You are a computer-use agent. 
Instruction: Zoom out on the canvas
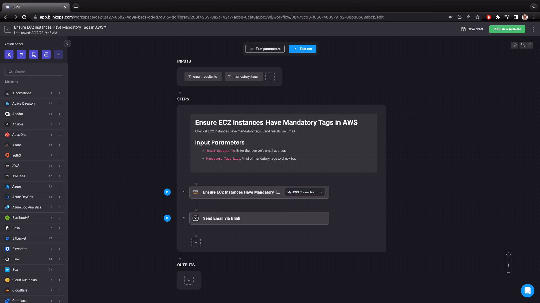pyautogui.click(x=508, y=272)
